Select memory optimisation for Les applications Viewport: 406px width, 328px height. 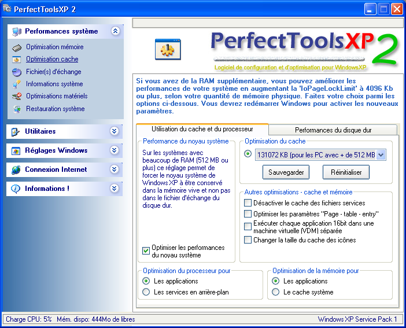tap(275, 281)
